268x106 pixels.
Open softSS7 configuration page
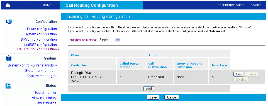pos(40,45)
